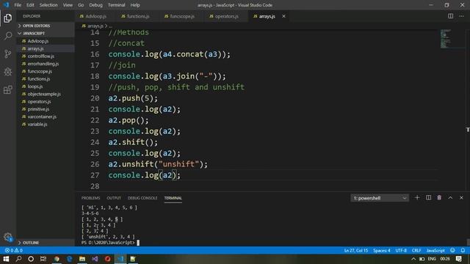Open Task View on taskbar

(43, 259)
